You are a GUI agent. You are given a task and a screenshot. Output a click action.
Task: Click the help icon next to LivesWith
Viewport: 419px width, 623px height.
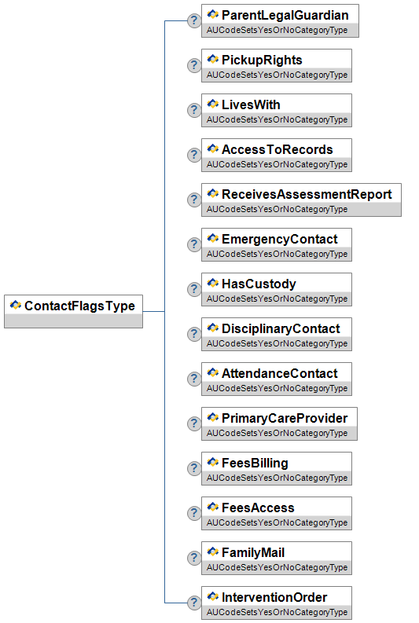(x=194, y=110)
